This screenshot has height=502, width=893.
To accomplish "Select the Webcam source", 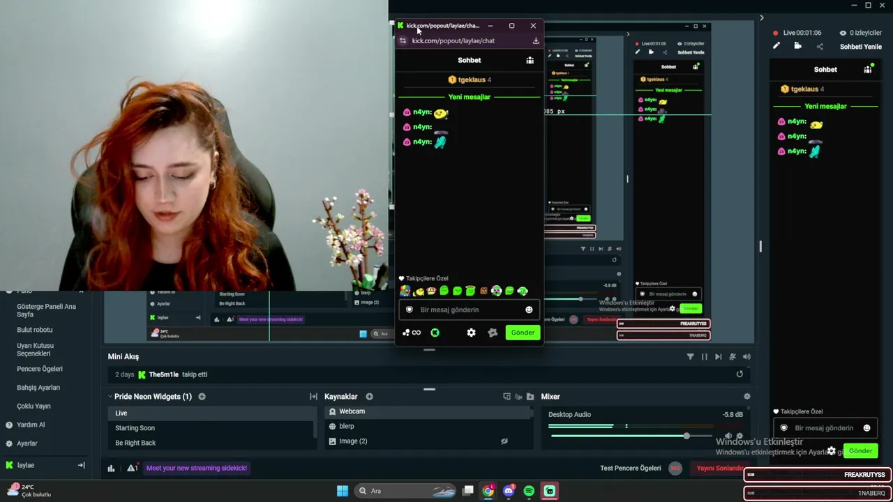I will tap(428, 411).
